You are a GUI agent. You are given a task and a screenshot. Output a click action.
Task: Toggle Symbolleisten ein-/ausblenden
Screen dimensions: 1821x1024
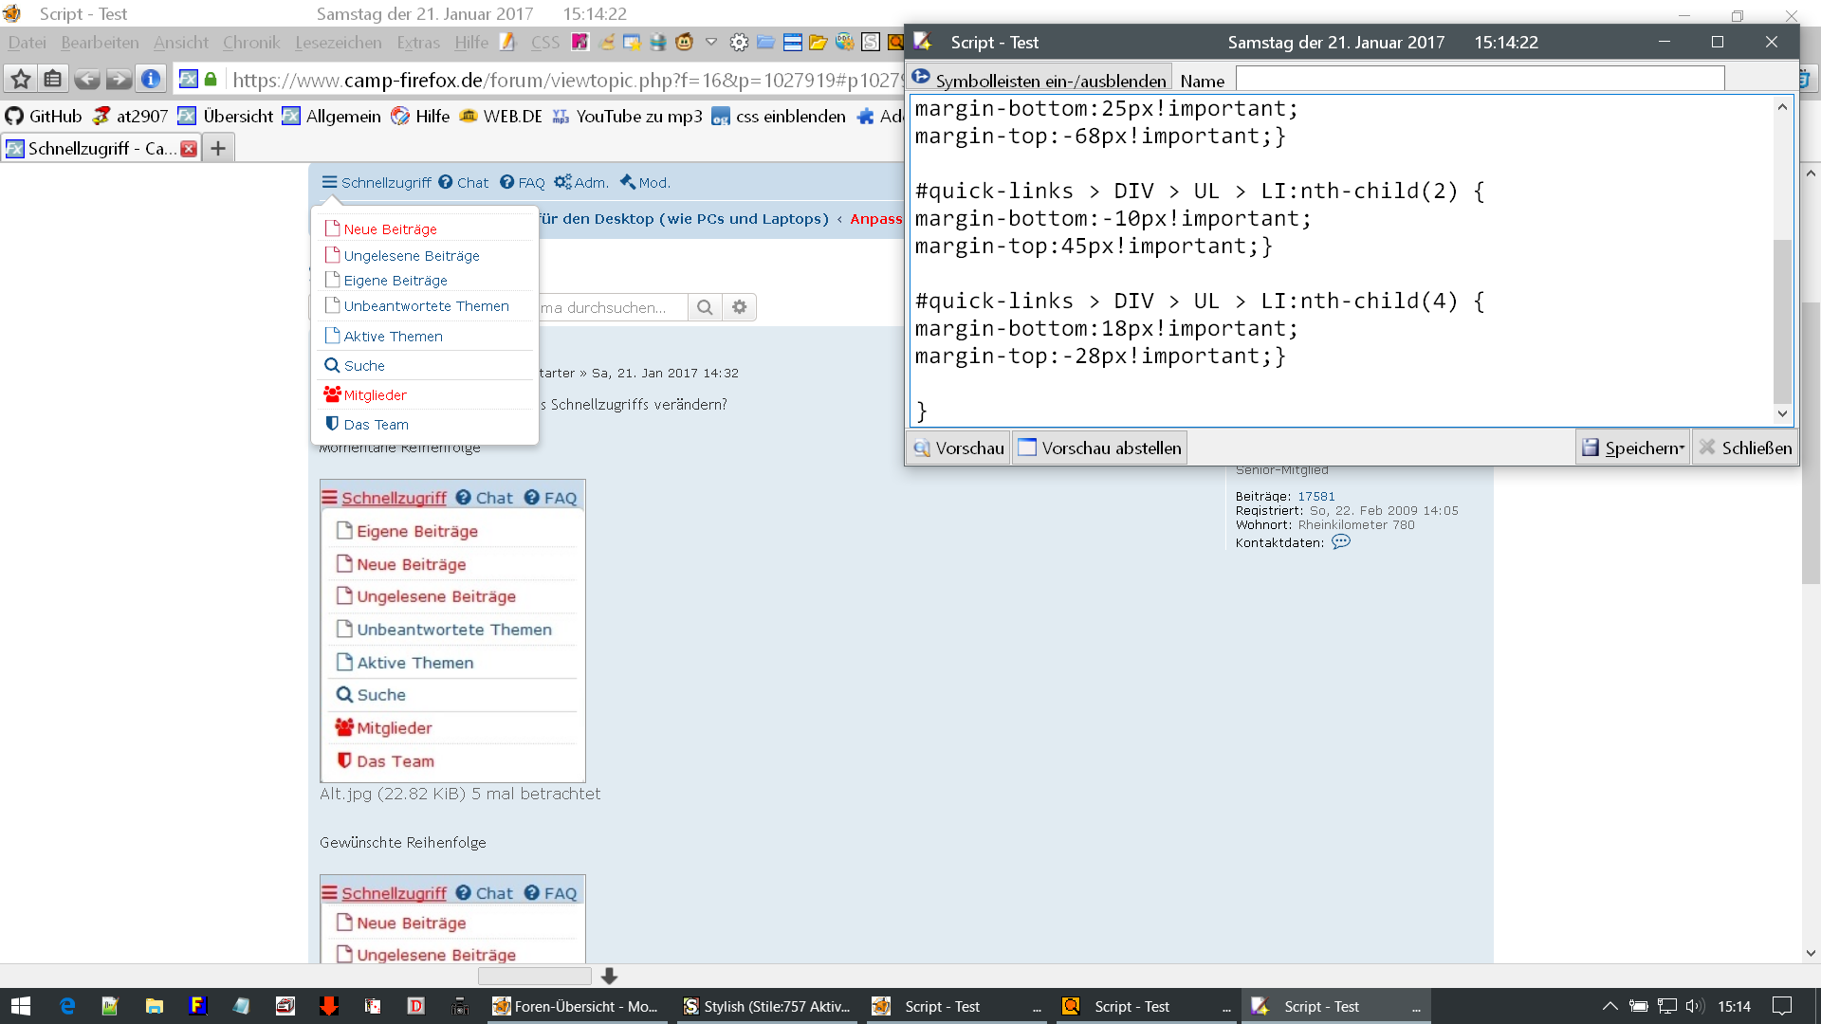1039,81
